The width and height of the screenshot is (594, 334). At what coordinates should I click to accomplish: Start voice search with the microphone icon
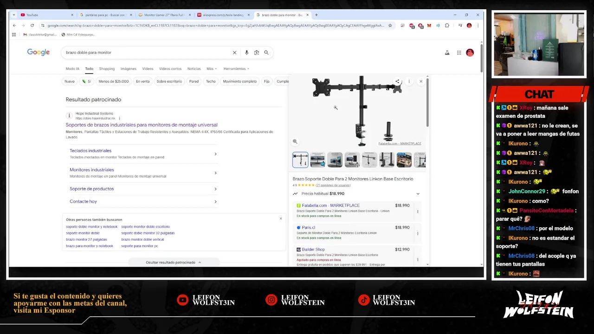[246, 52]
